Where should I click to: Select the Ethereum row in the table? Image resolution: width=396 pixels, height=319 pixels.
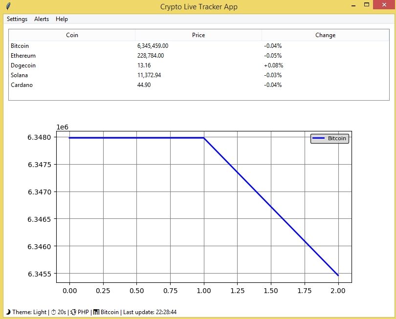[199, 56]
